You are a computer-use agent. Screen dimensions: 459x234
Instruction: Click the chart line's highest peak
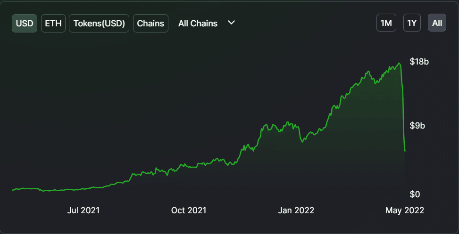pos(399,64)
